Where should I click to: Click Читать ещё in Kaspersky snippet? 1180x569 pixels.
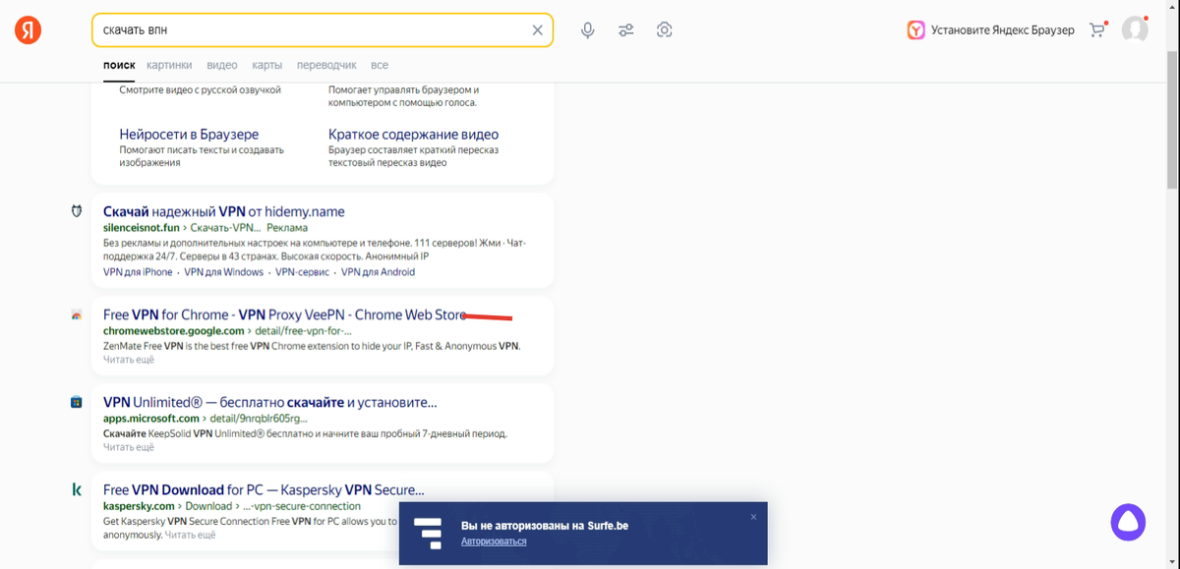(190, 536)
